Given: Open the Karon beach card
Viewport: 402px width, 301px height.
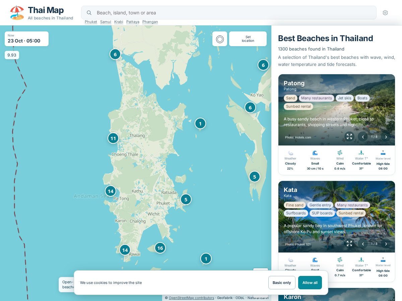Looking at the screenshot, I should (337, 294).
